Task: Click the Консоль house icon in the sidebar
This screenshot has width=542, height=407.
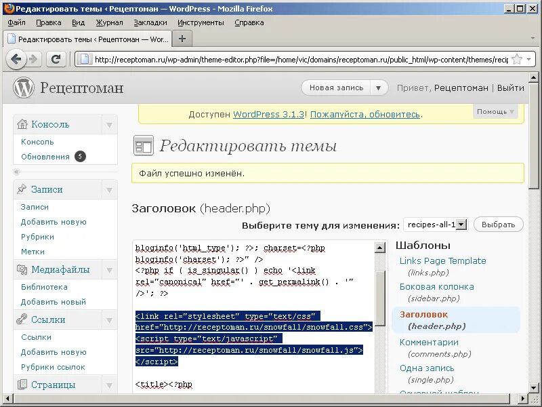Action: [22, 124]
